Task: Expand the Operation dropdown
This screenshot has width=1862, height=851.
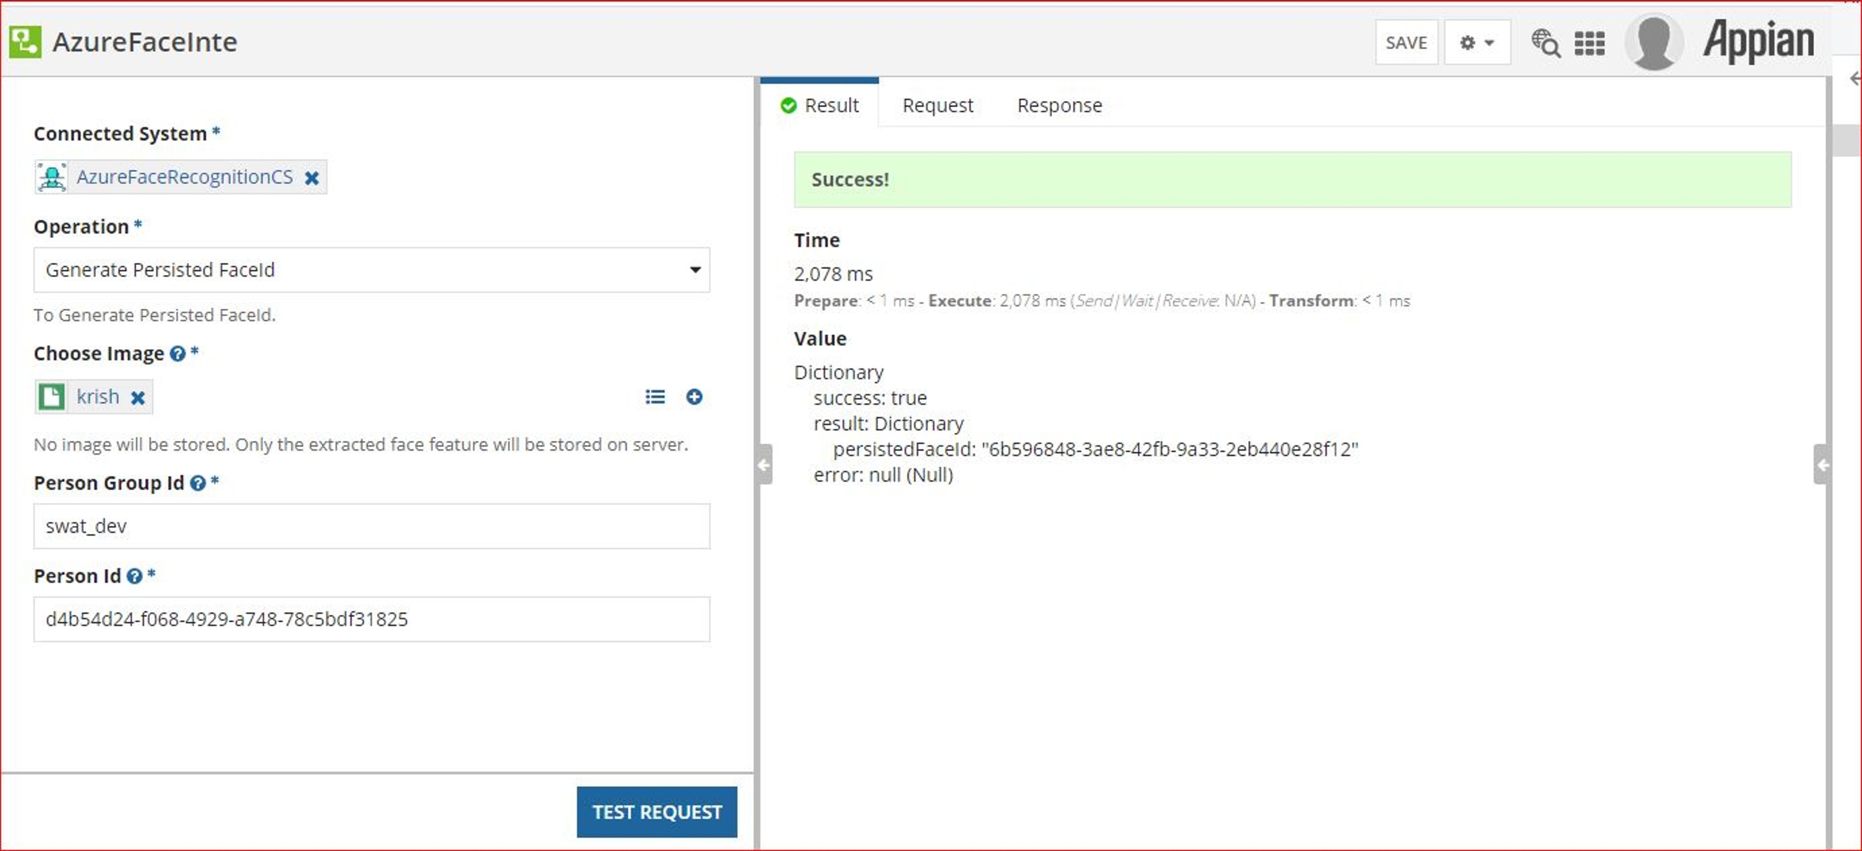Action: [x=371, y=270]
